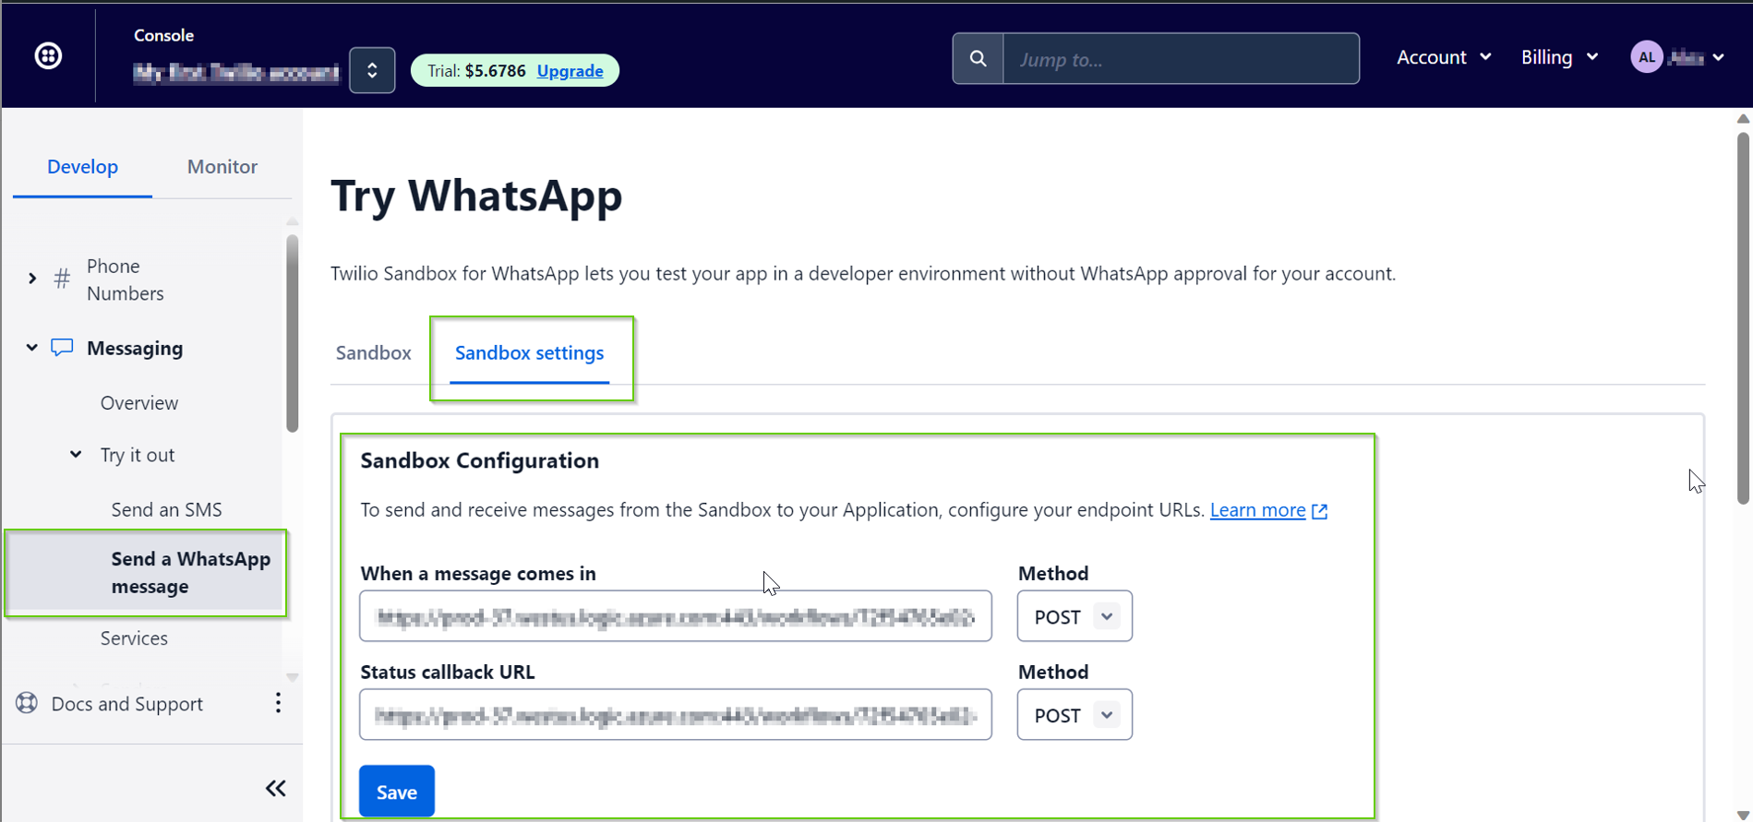Click the Docs and Support lifebuoy icon
This screenshot has width=1753, height=822.
coord(27,703)
